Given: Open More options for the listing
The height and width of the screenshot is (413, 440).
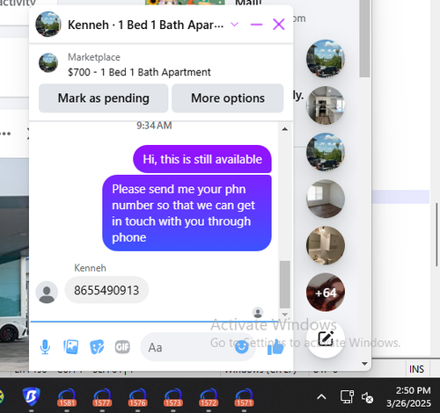Looking at the screenshot, I should pos(228,98).
